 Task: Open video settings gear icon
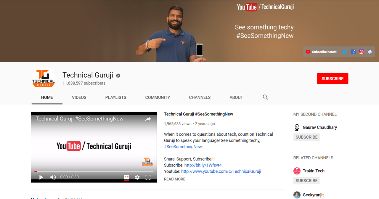click(137, 177)
